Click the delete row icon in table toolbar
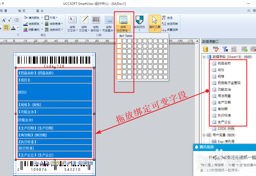This screenshot has width=256, height=176. point(69,163)
